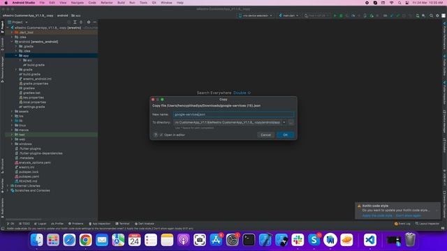Open the Resource Manager side tab
447x251 pixels.
[3, 69]
